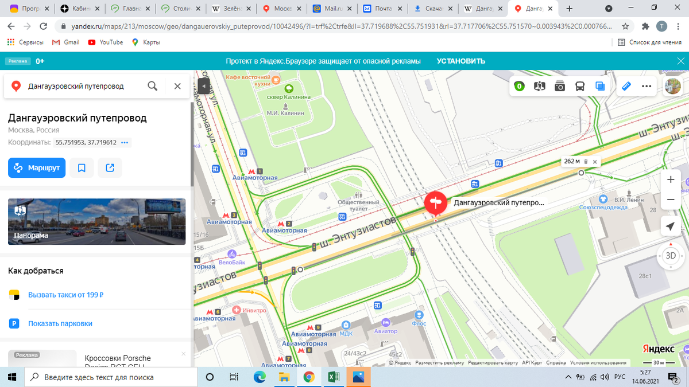Screen dimensions: 689x387
Task: Open the Gmail bookmark
Action: pos(65,42)
